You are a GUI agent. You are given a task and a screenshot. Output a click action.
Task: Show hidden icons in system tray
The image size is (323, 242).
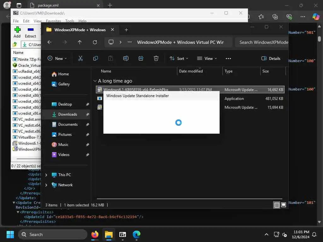266,234
